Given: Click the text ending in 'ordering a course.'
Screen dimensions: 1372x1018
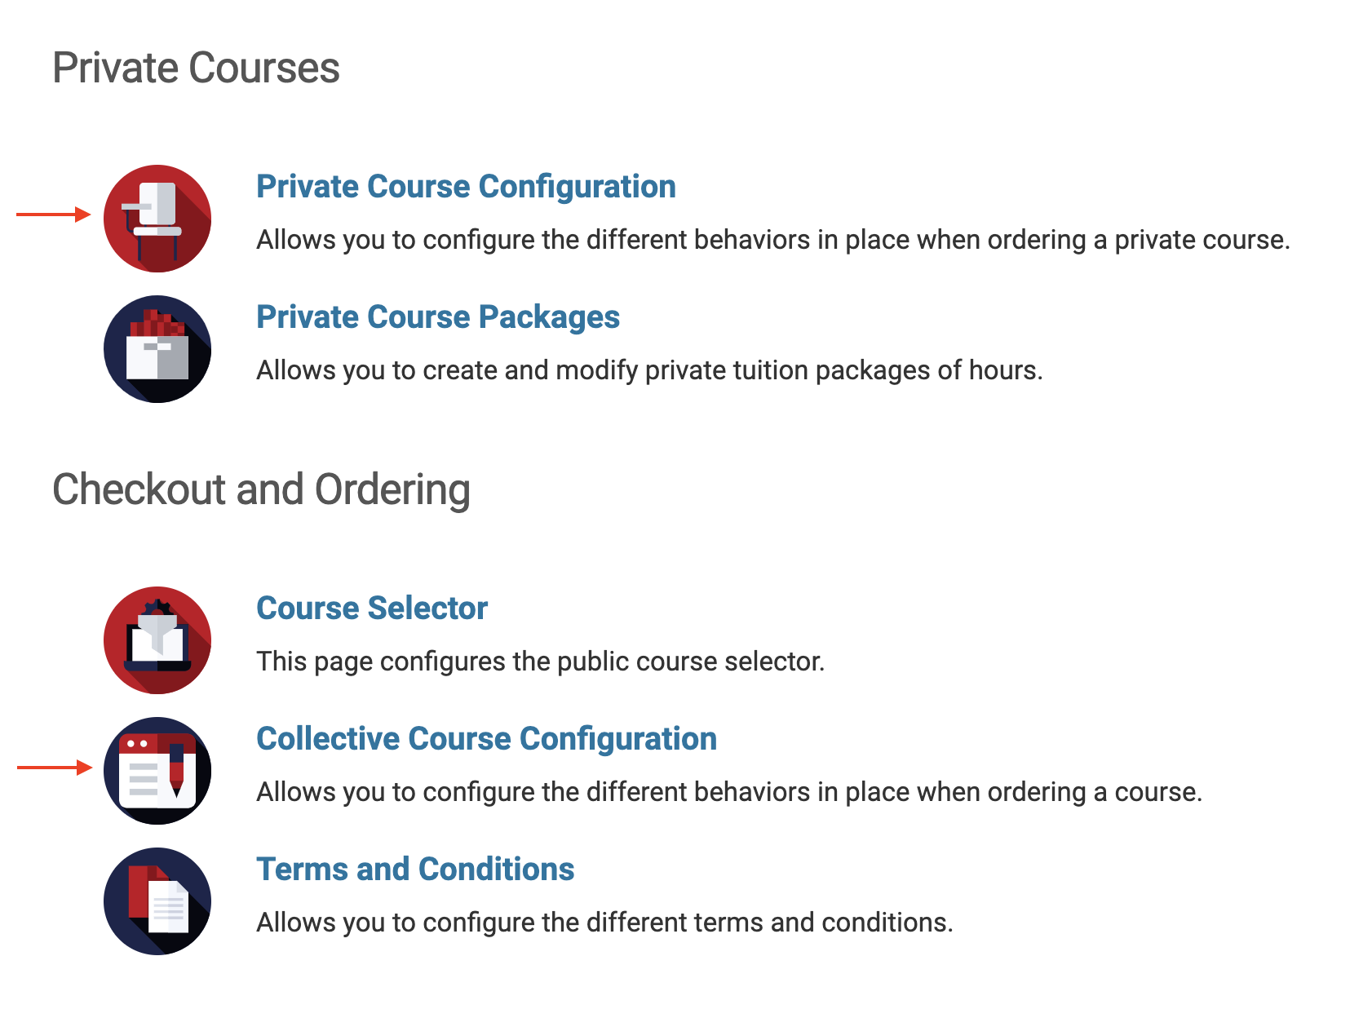Looking at the screenshot, I should point(729,792).
